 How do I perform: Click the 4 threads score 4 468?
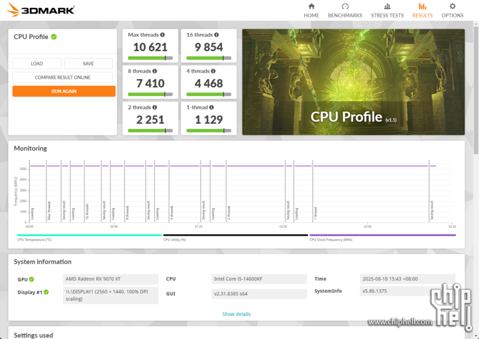209,84
